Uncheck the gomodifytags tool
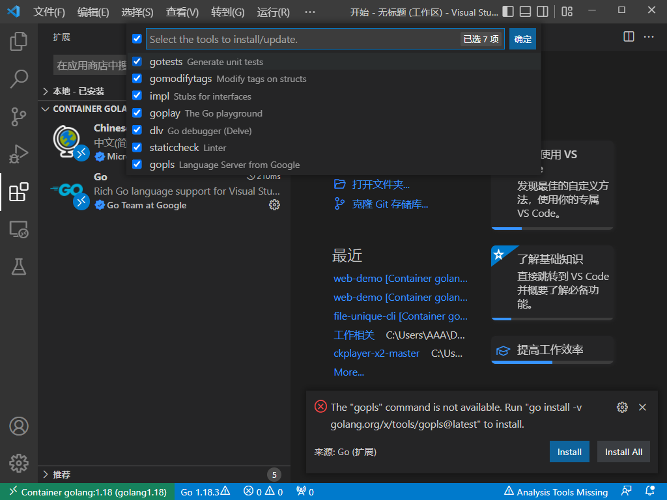The height and width of the screenshot is (500, 667). pos(137,79)
